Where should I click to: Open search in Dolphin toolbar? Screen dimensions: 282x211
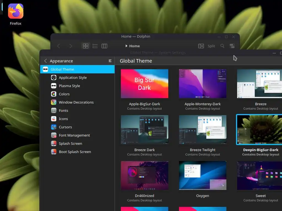pyautogui.click(x=222, y=46)
